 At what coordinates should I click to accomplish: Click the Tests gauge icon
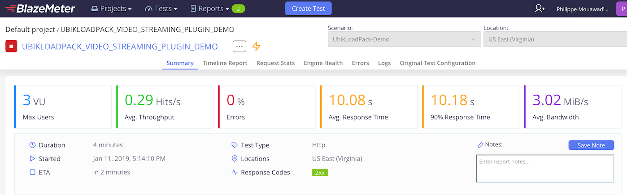(x=149, y=8)
